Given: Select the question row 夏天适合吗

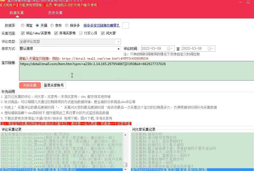Looking at the screenshot, I should tap(192, 148).
